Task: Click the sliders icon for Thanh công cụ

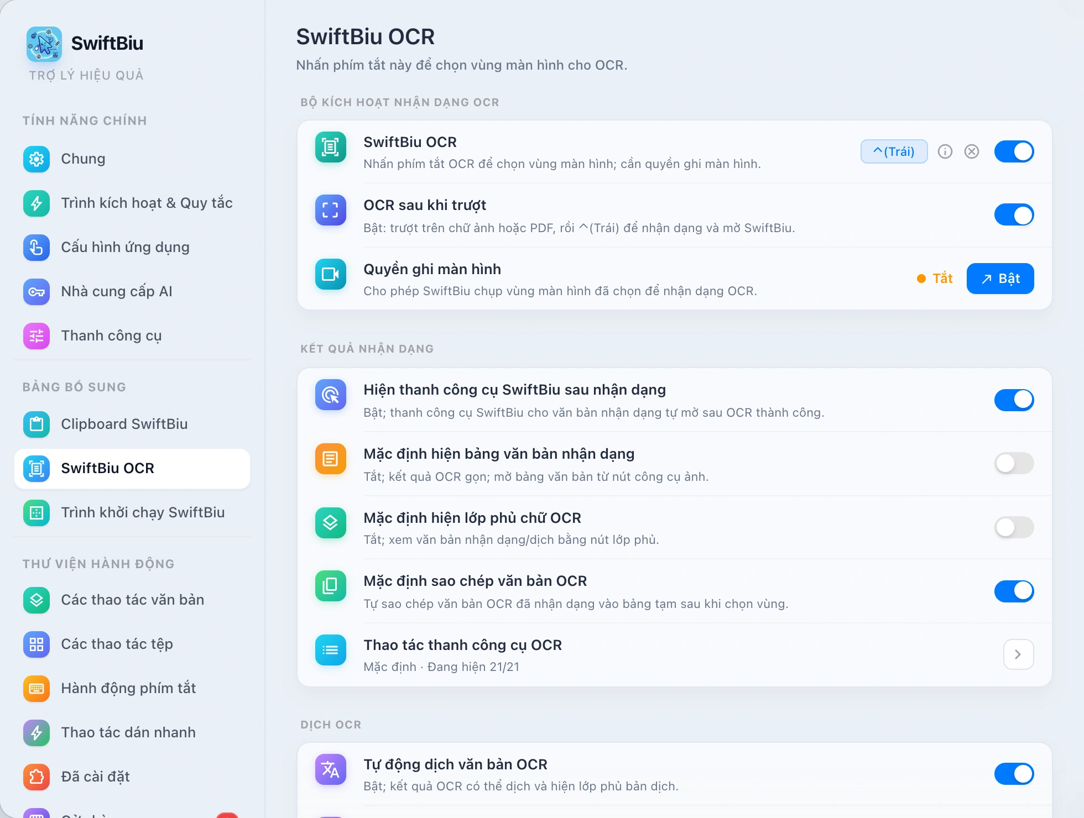Action: [37, 336]
